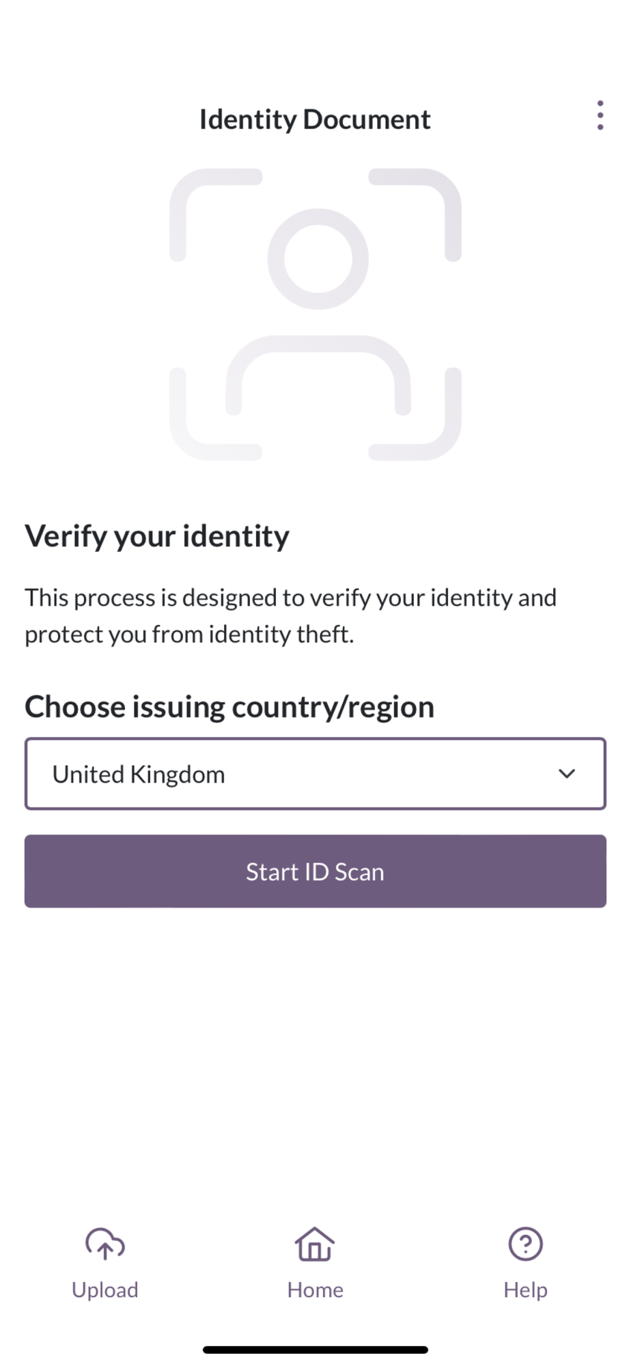This screenshot has width=631, height=1366.
Task: Tap the house Home icon
Action: [x=315, y=1244]
